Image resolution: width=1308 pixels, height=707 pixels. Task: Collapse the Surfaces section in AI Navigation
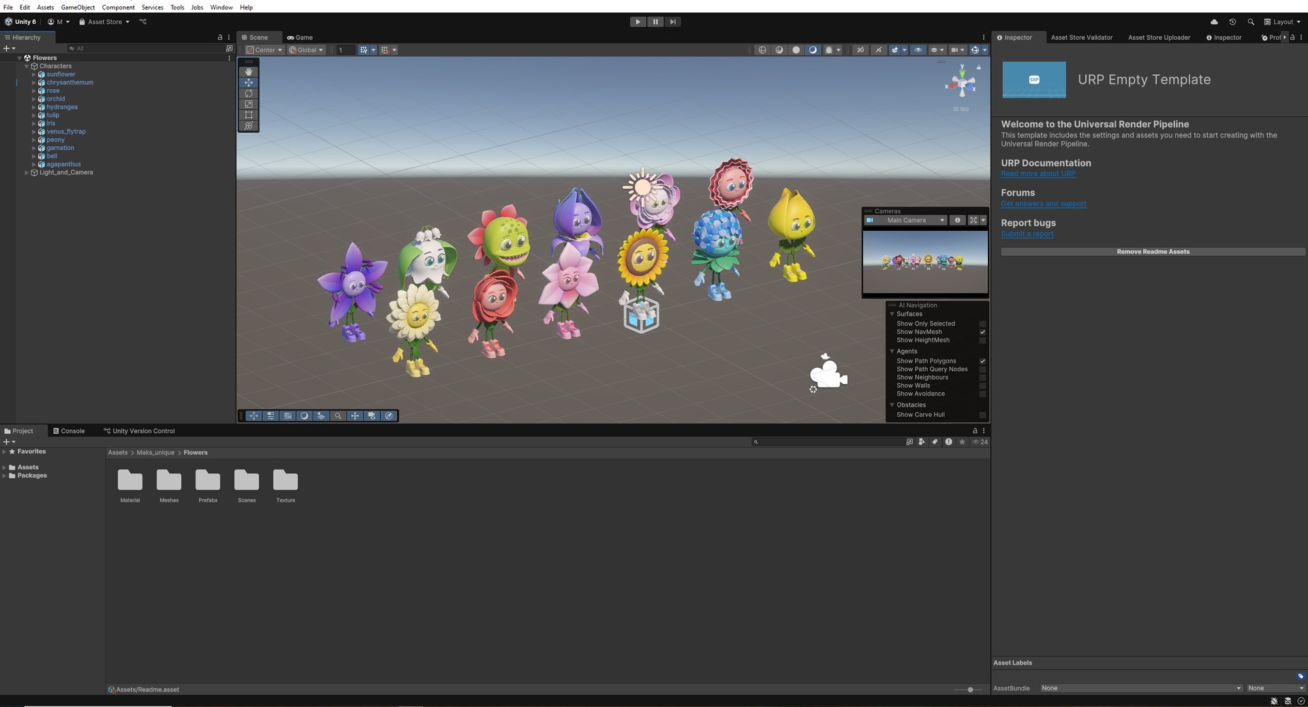coord(892,314)
